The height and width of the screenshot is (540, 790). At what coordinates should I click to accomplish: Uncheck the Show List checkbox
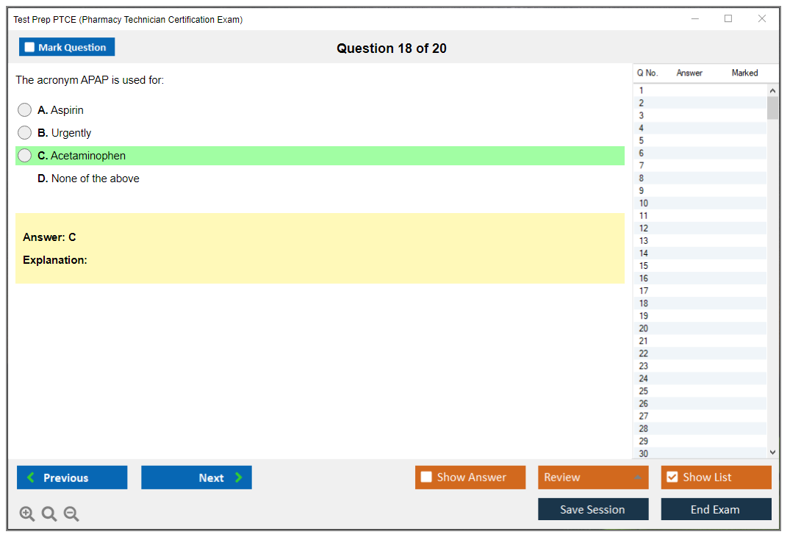[x=672, y=478]
